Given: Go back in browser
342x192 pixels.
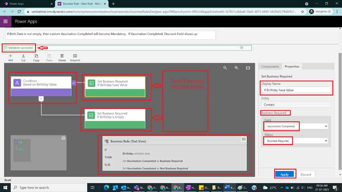Looking at the screenshot, I should pos(5,12).
